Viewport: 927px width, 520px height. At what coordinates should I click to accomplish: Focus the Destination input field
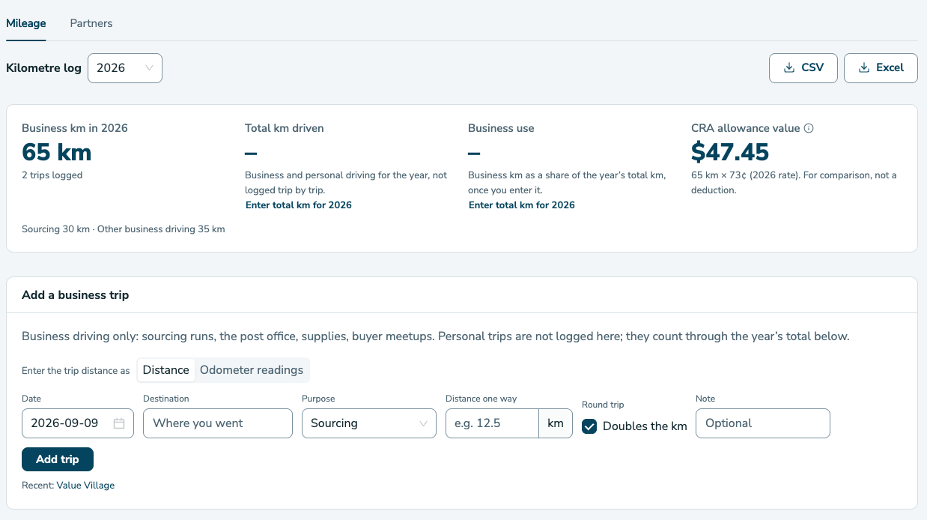click(218, 423)
